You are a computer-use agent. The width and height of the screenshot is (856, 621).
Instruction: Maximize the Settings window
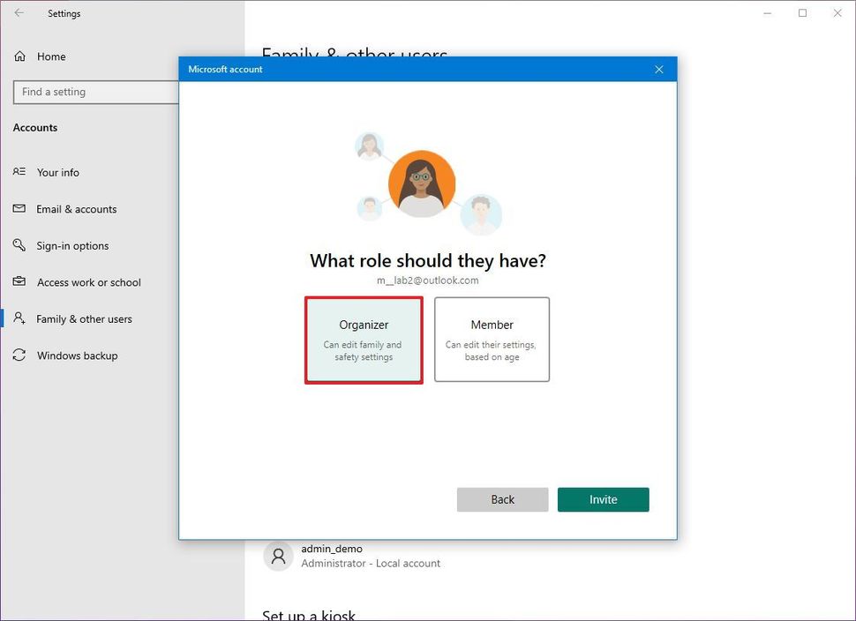pyautogui.click(x=802, y=13)
